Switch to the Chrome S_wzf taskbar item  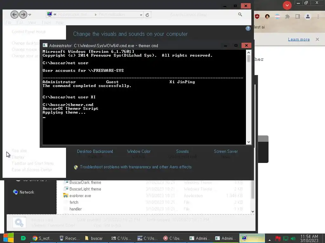point(43,238)
